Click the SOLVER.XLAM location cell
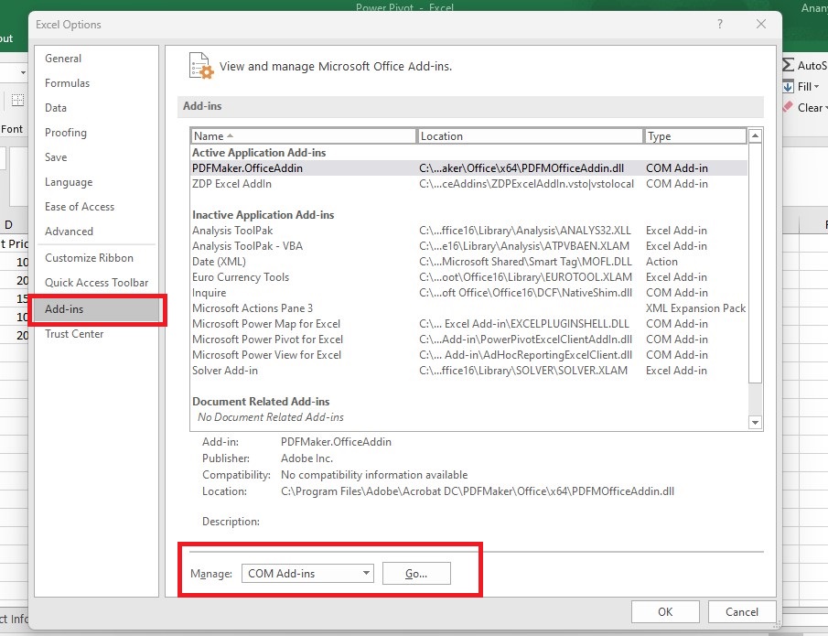This screenshot has width=828, height=636. [x=523, y=371]
